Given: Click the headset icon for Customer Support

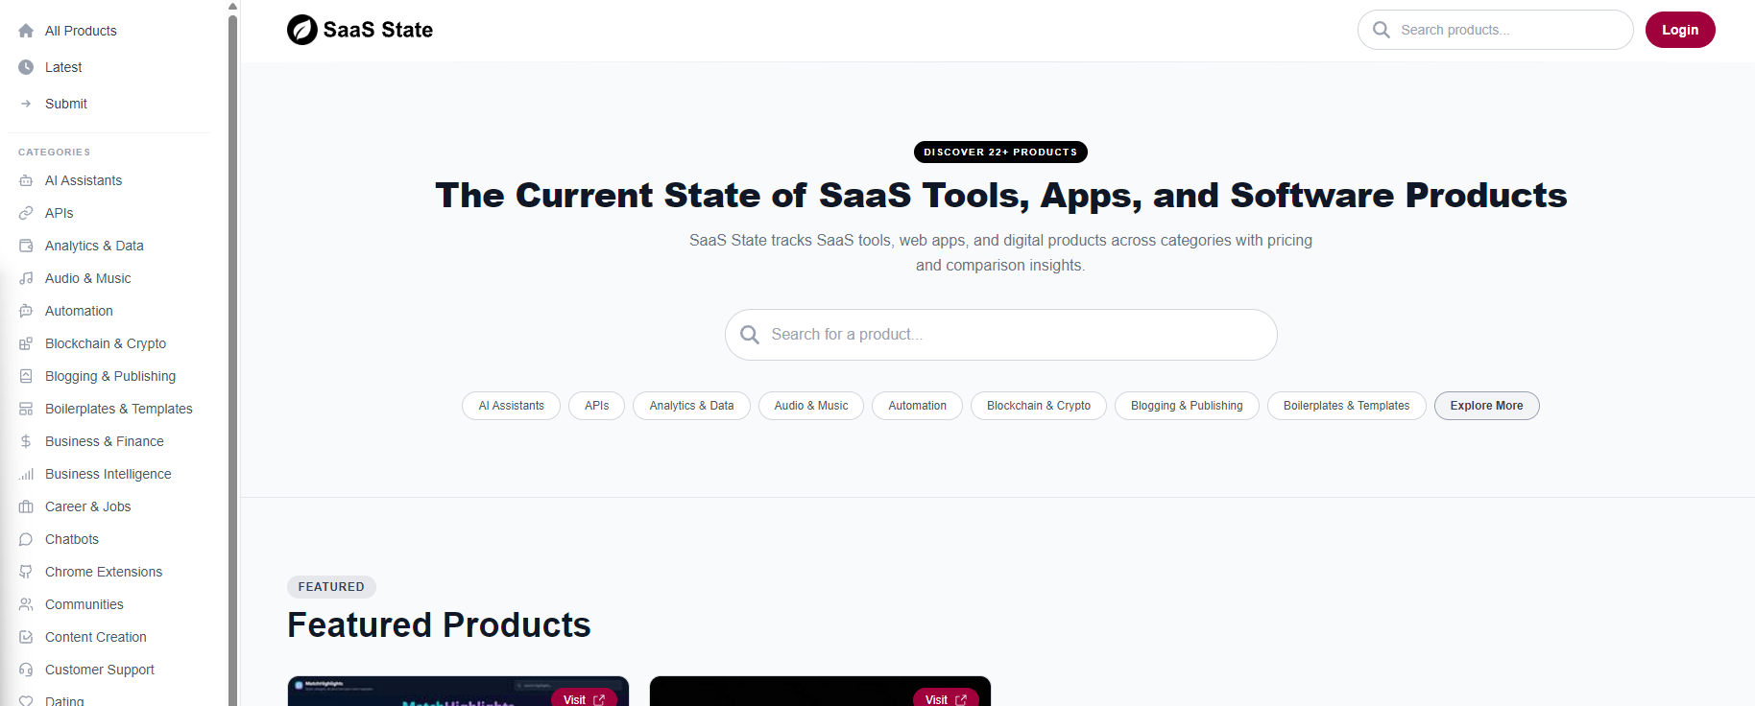Looking at the screenshot, I should [x=26, y=670].
